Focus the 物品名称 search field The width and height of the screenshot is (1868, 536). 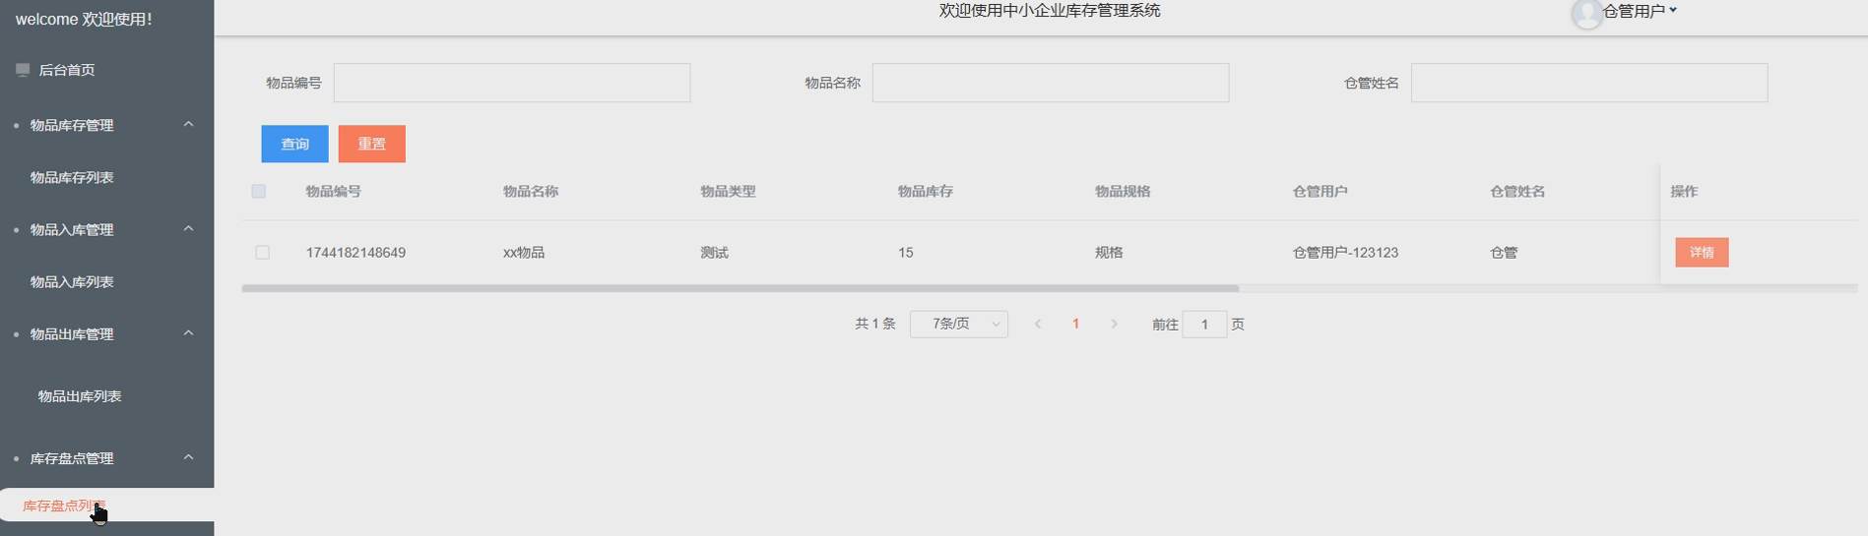[1051, 83]
